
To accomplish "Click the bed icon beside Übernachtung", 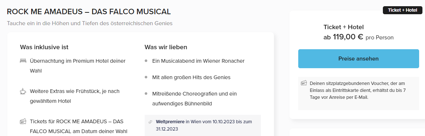I will (23, 61).
